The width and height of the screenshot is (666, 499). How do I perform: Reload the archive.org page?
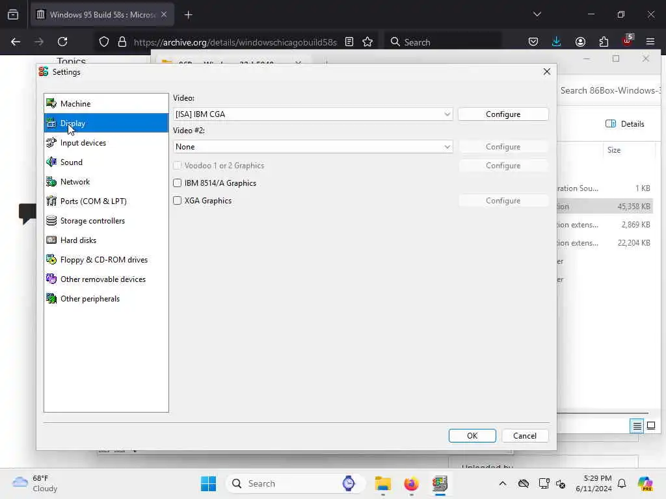(62, 42)
